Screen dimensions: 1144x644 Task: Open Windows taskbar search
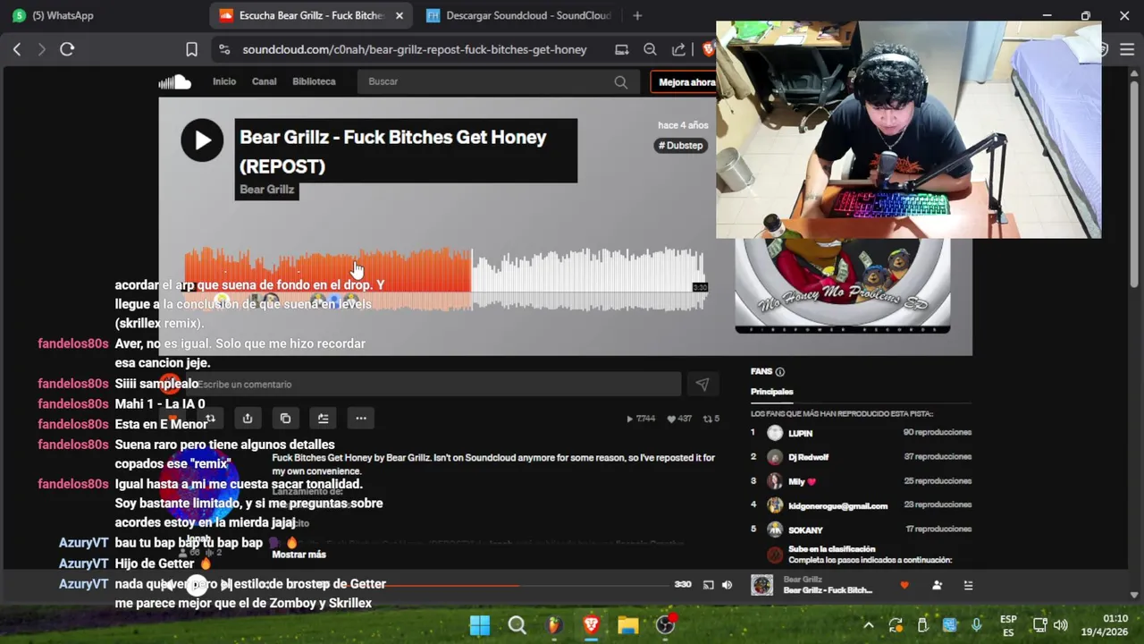(x=517, y=625)
